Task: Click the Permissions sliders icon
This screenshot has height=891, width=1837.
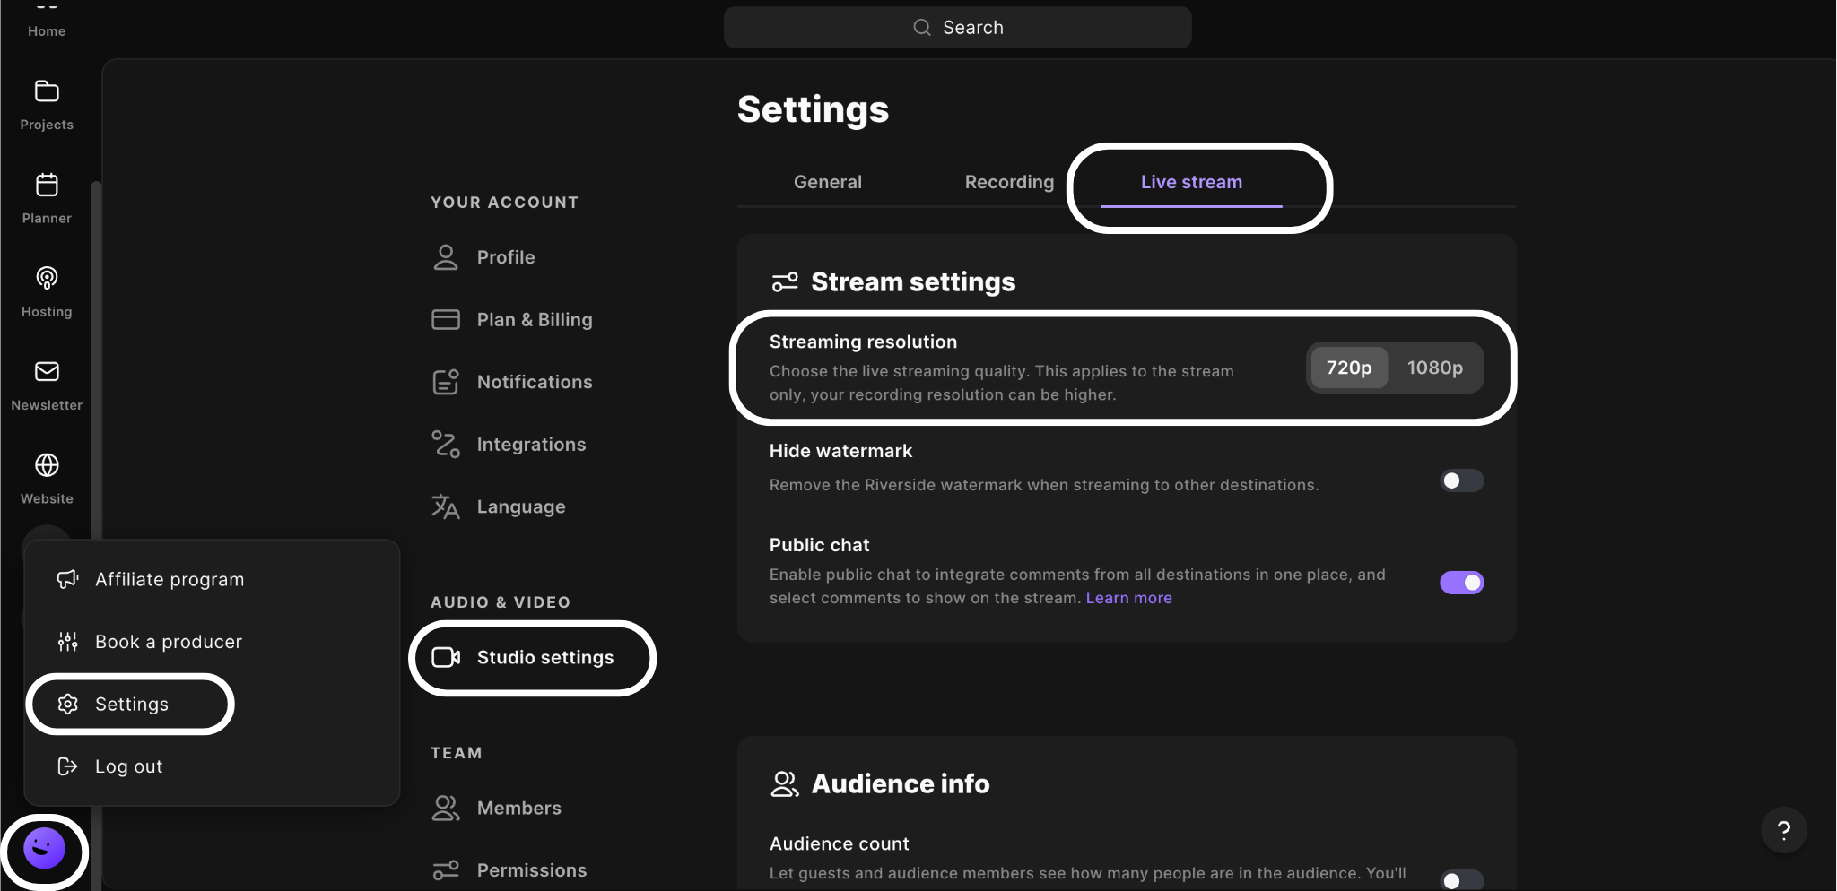Action: 446,870
